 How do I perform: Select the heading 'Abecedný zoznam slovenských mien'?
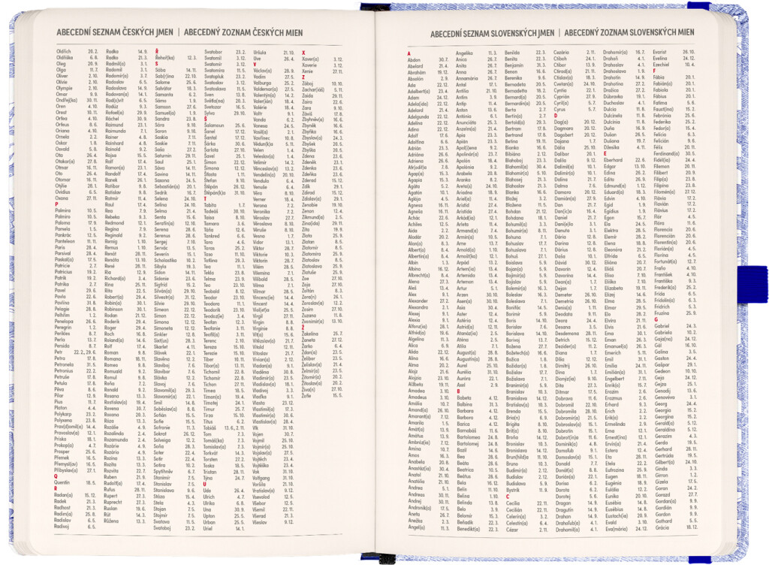coord(629,32)
